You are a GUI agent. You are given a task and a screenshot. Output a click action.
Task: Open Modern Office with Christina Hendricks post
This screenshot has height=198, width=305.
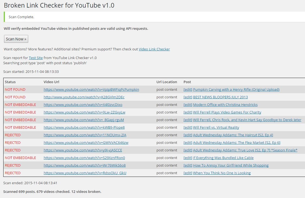coord(225,105)
